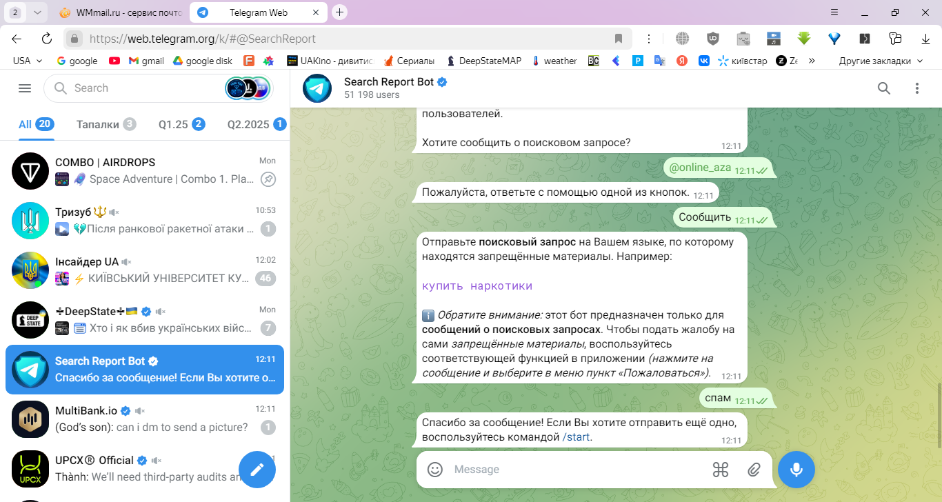942x502 pixels.
Task: Open MultiBank.io chat
Action: [x=145, y=419]
